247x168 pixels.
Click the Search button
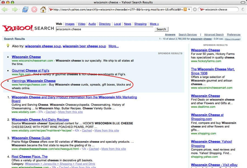(161, 29)
